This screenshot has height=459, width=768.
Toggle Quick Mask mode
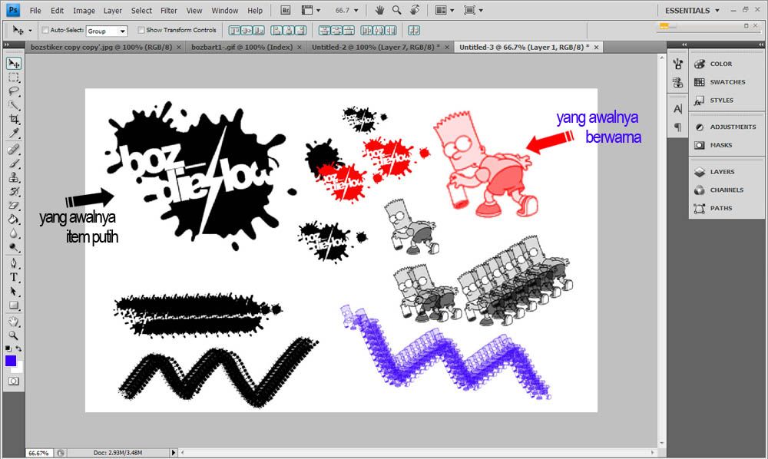pyautogui.click(x=13, y=381)
